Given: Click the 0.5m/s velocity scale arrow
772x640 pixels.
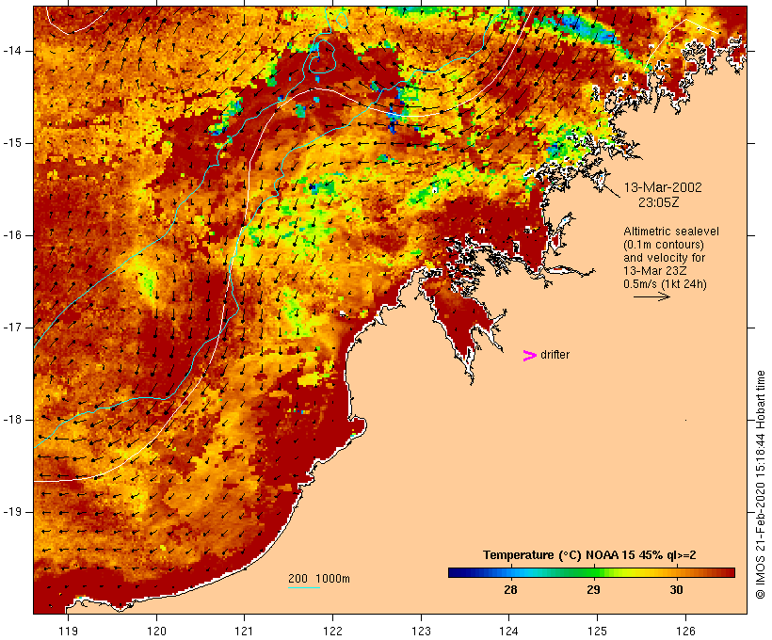Looking at the screenshot, I should pos(651,296).
